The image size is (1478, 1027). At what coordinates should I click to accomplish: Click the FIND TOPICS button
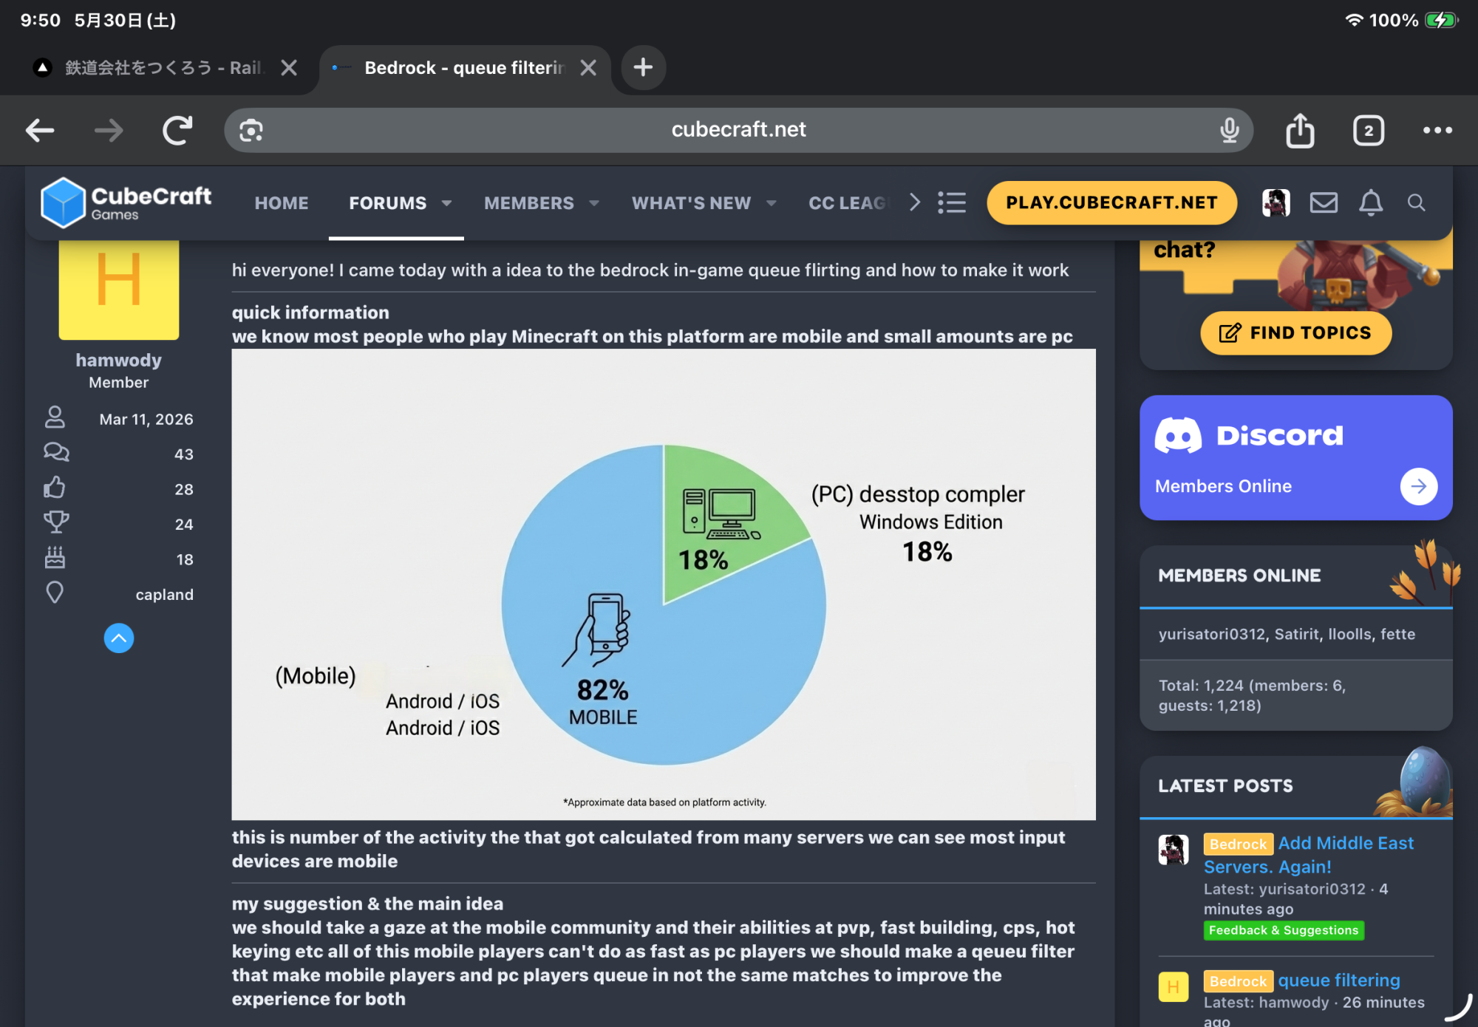point(1296,333)
